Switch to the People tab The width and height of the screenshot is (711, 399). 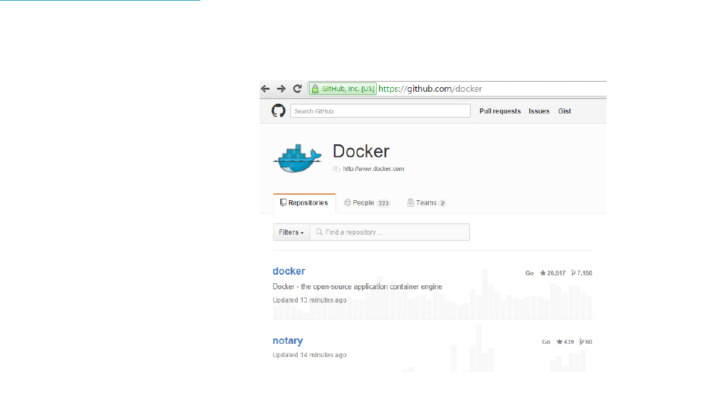367,203
